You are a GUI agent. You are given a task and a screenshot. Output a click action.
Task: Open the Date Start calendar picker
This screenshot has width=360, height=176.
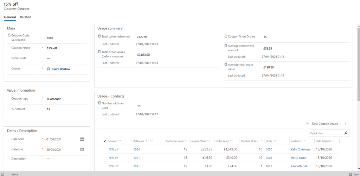(82, 139)
